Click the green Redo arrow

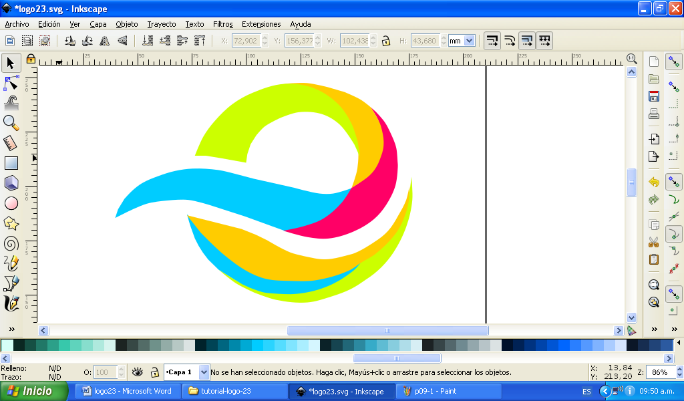click(653, 199)
